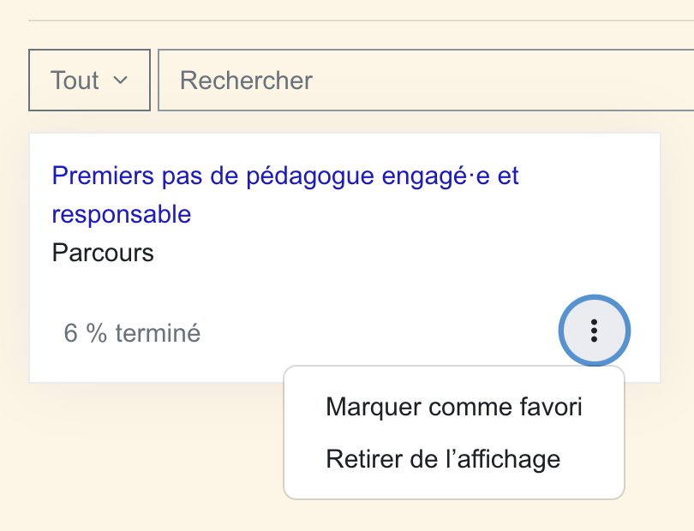694x531 pixels.
Task: Click the vertical ellipsis button on the Parcours card
Action: coord(594,331)
